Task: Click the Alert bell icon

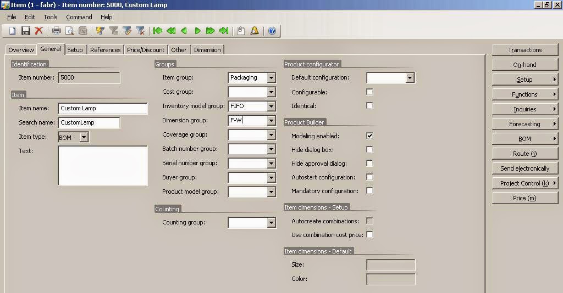Action: [255, 31]
